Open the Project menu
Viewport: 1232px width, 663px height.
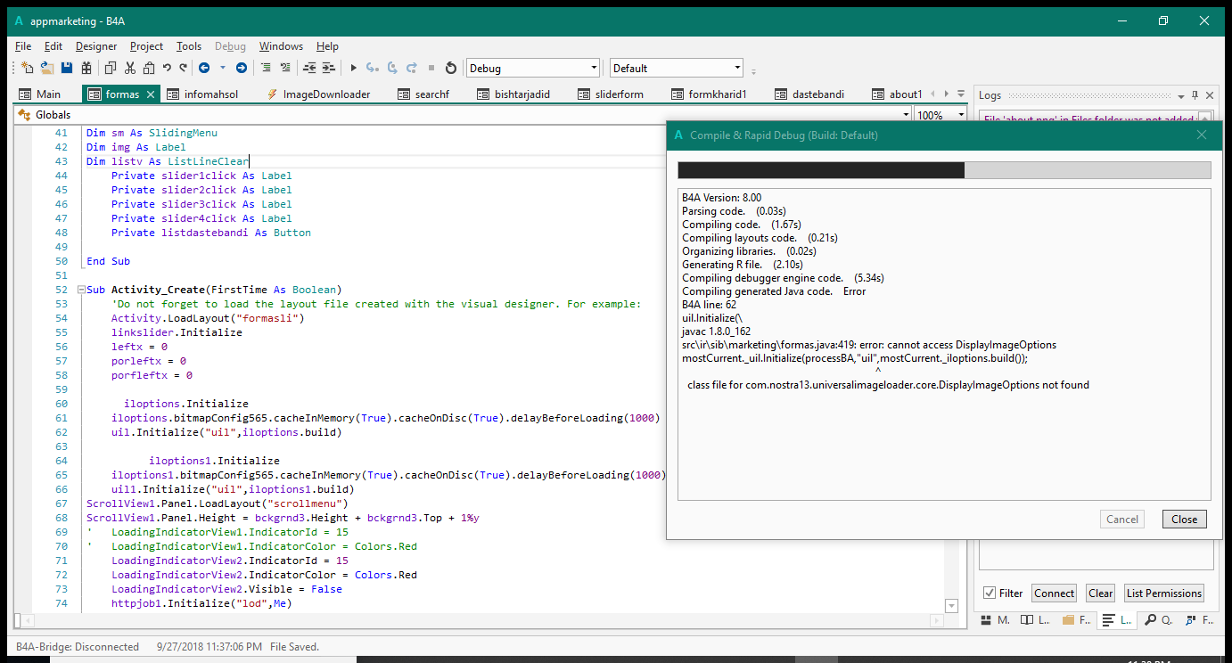146,46
